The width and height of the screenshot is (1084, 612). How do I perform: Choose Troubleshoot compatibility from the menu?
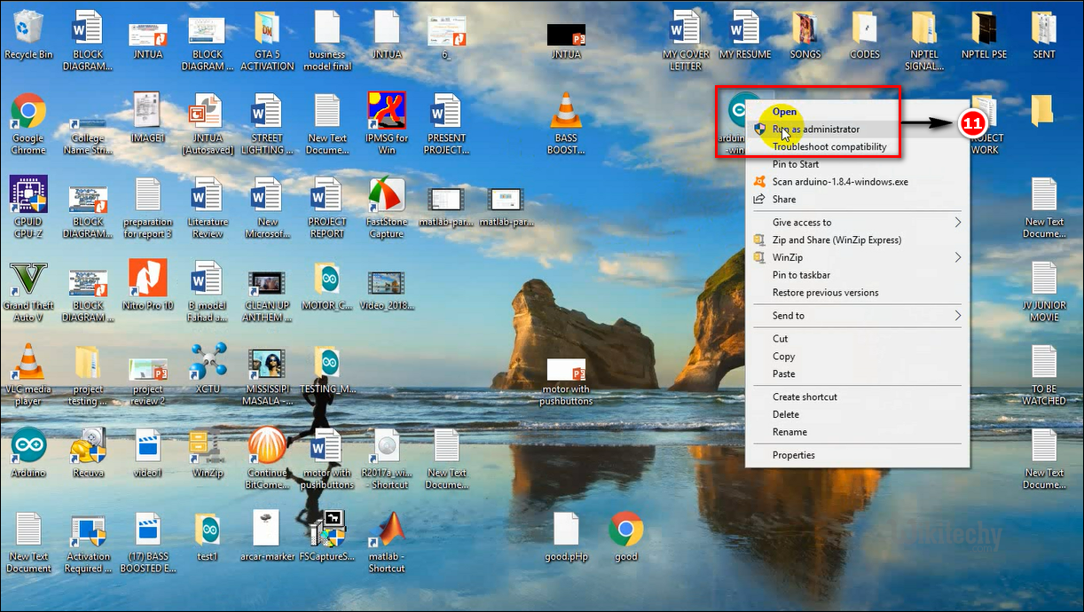coord(825,146)
